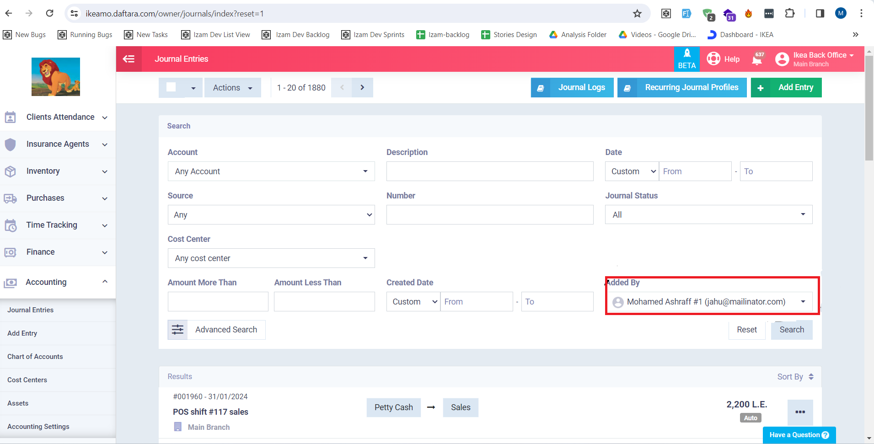Screen dimensions: 874x444
Task: Toggle the Sort By results order
Action: click(x=795, y=377)
